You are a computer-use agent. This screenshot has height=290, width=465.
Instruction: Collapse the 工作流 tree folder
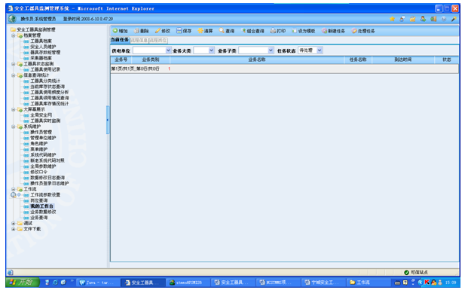pyautogui.click(x=13, y=189)
